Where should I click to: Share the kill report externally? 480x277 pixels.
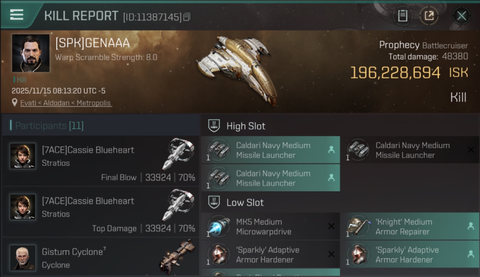(x=429, y=16)
